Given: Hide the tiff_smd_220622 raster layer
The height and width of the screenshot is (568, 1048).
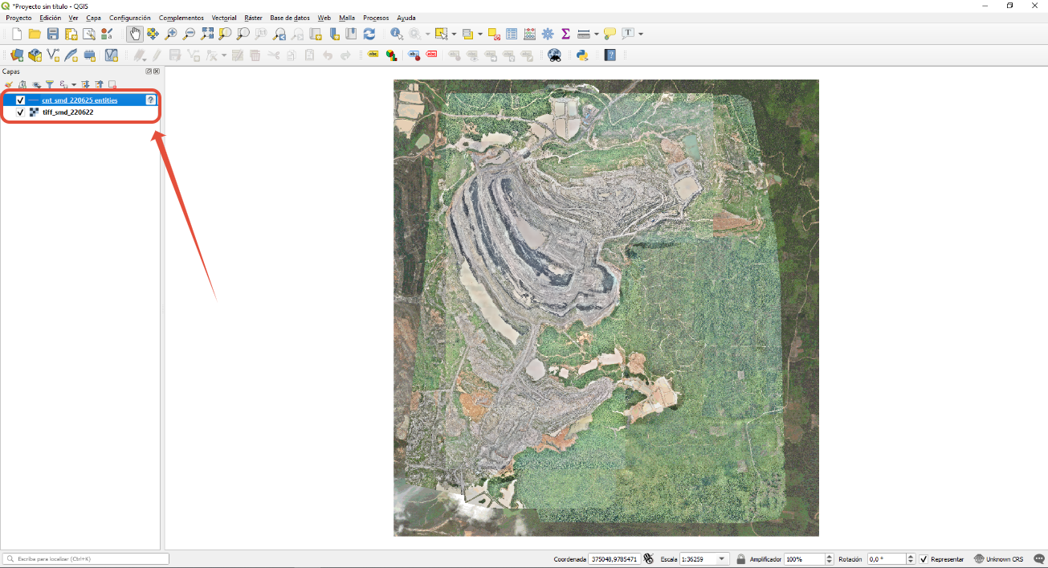Looking at the screenshot, I should pyautogui.click(x=21, y=112).
